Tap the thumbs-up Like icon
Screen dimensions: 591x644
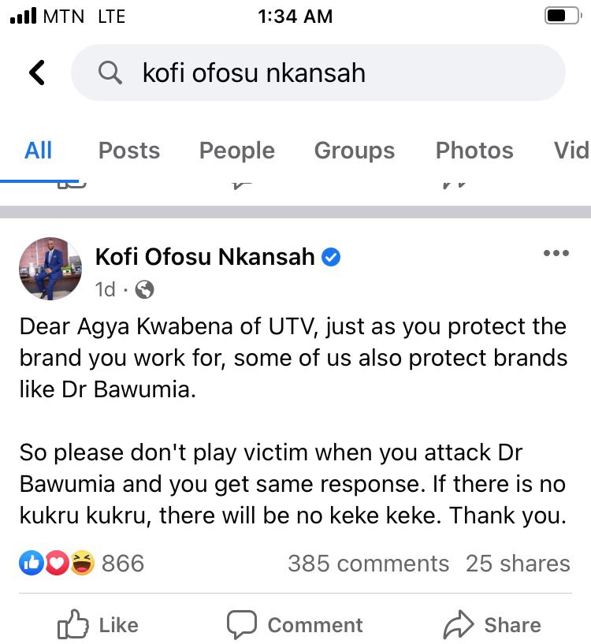pyautogui.click(x=72, y=626)
